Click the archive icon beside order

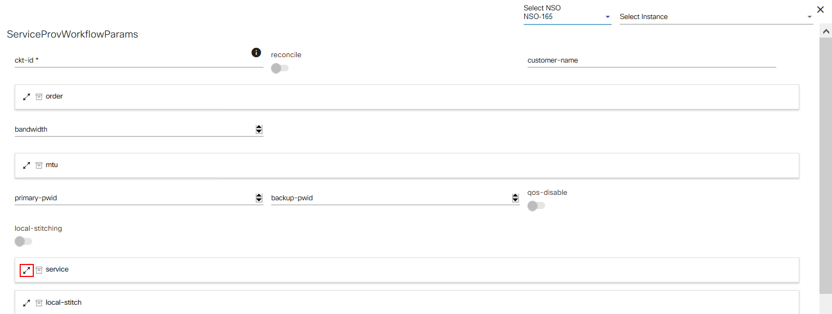click(x=39, y=96)
